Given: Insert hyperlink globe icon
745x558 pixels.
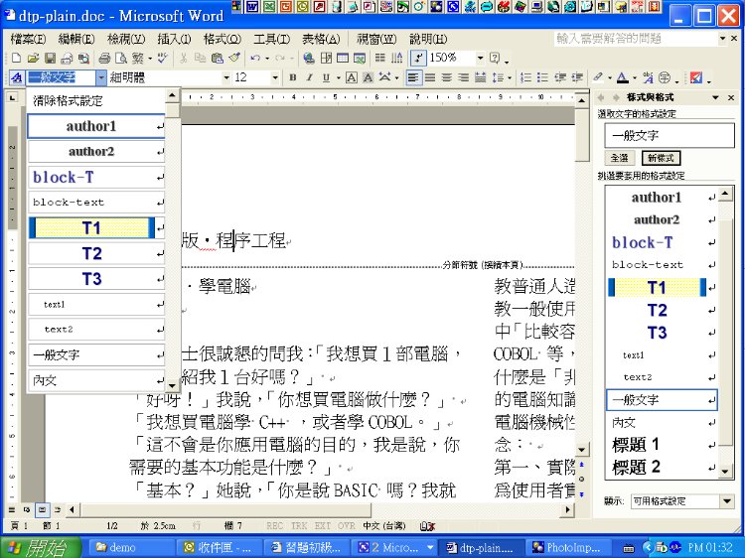Looking at the screenshot, I should [x=308, y=59].
